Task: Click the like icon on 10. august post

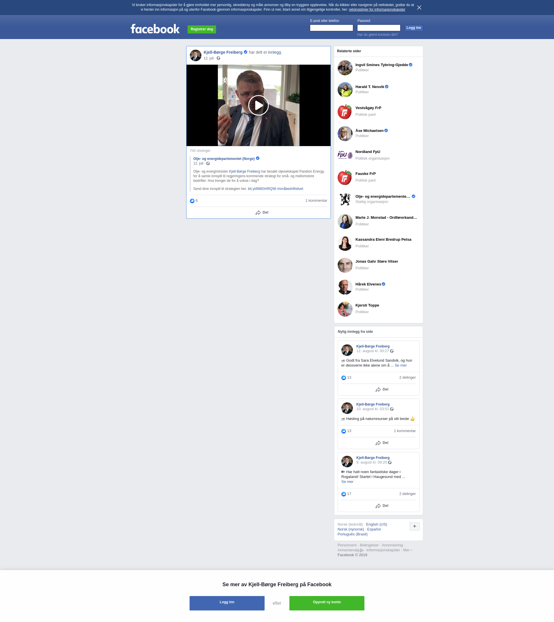Action: [x=343, y=431]
